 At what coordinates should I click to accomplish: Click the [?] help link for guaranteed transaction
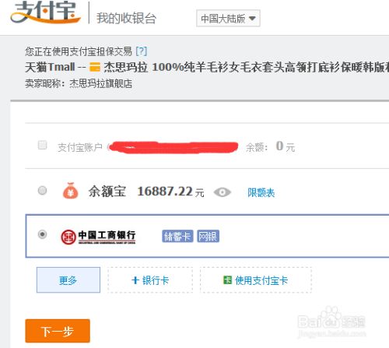(x=142, y=51)
